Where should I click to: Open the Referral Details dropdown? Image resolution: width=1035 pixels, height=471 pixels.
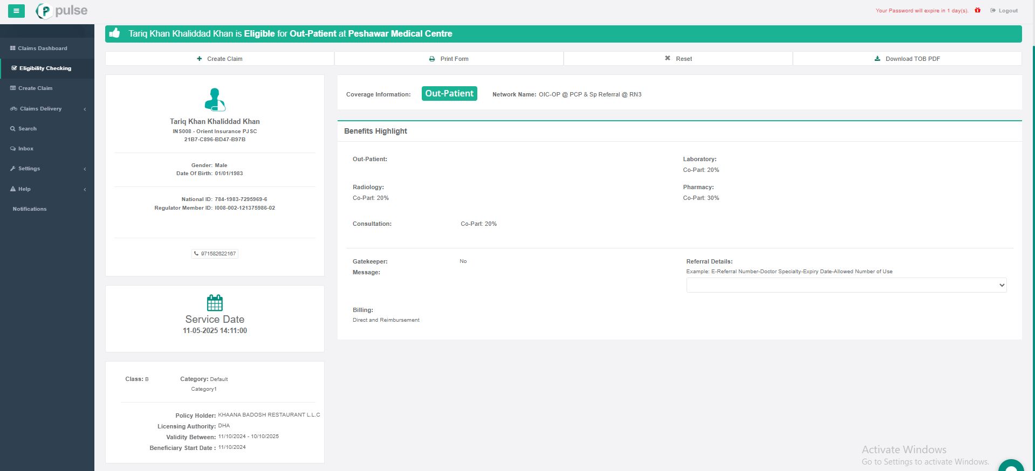point(846,285)
